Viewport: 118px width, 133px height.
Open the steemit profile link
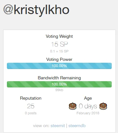tap(58, 126)
